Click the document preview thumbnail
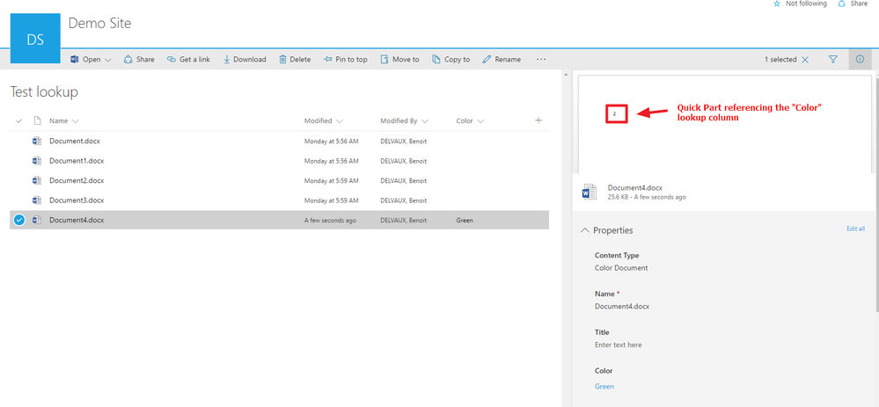Image resolution: width=879 pixels, height=407 pixels. 723,122
